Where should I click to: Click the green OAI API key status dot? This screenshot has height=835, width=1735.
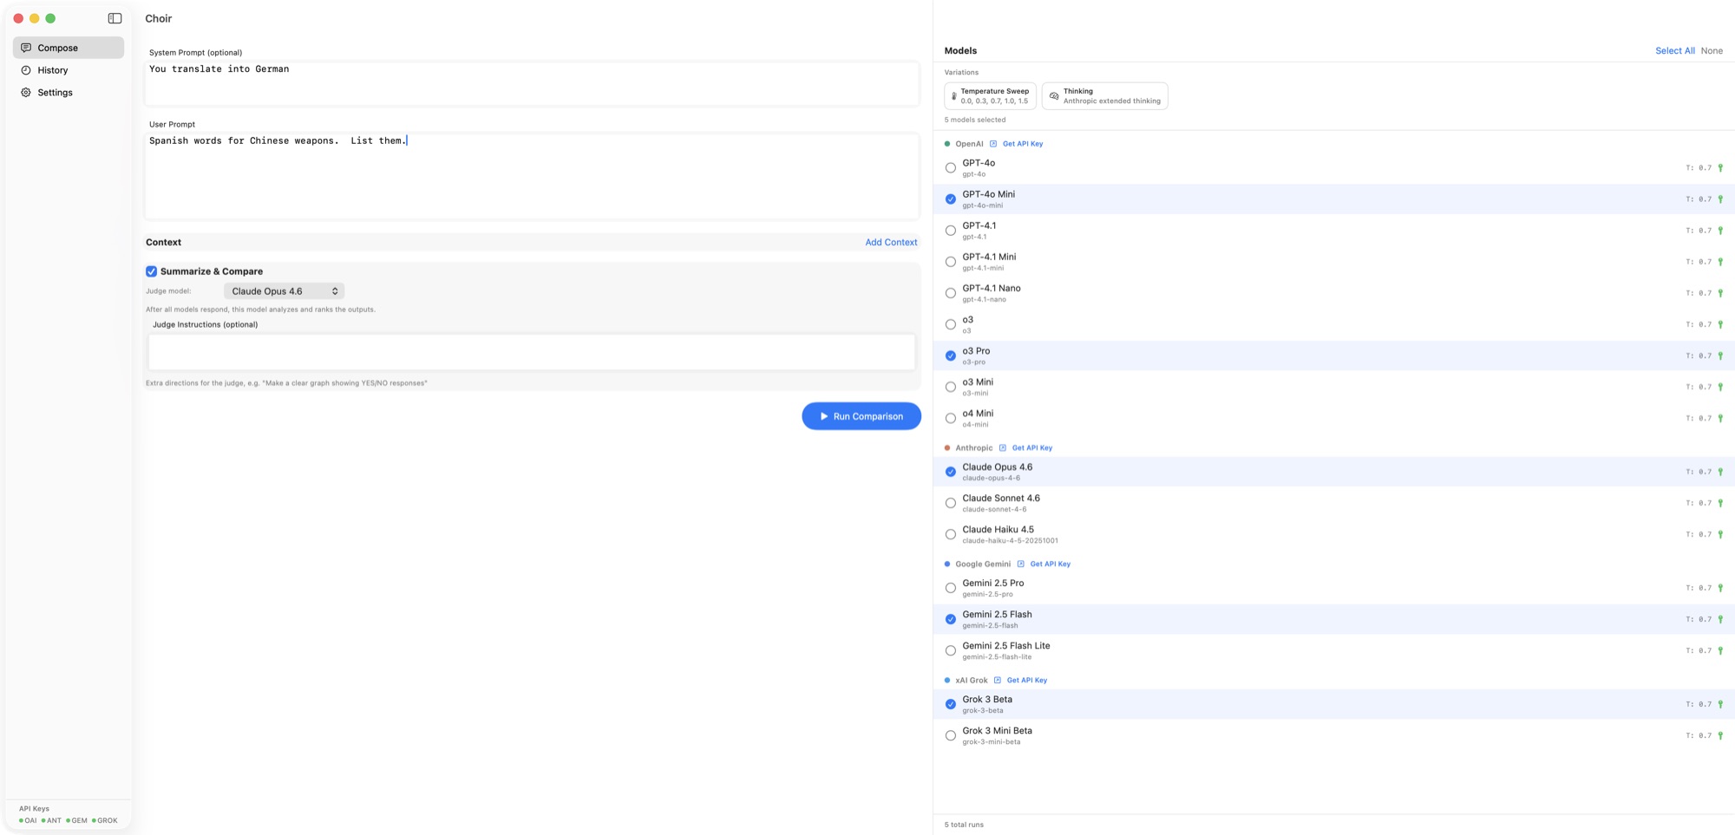[x=22, y=820]
